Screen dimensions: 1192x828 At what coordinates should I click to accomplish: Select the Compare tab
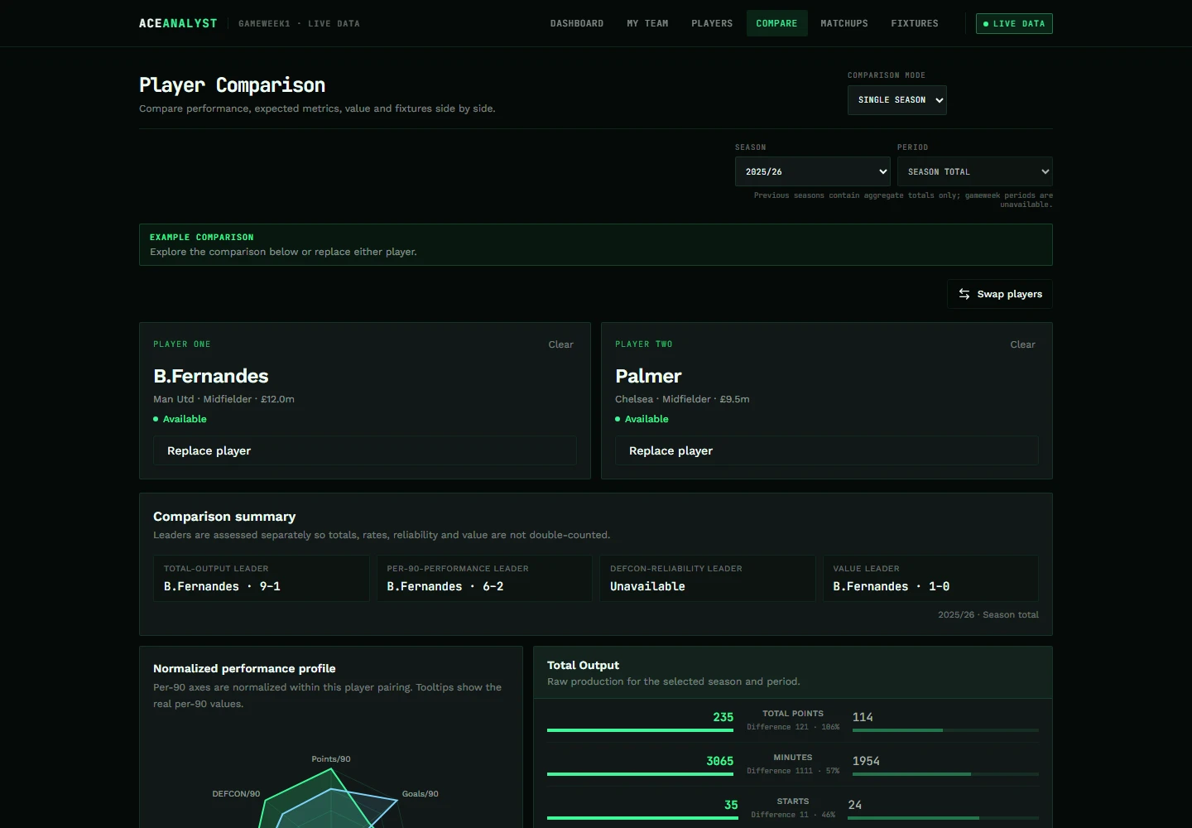pyautogui.click(x=776, y=23)
